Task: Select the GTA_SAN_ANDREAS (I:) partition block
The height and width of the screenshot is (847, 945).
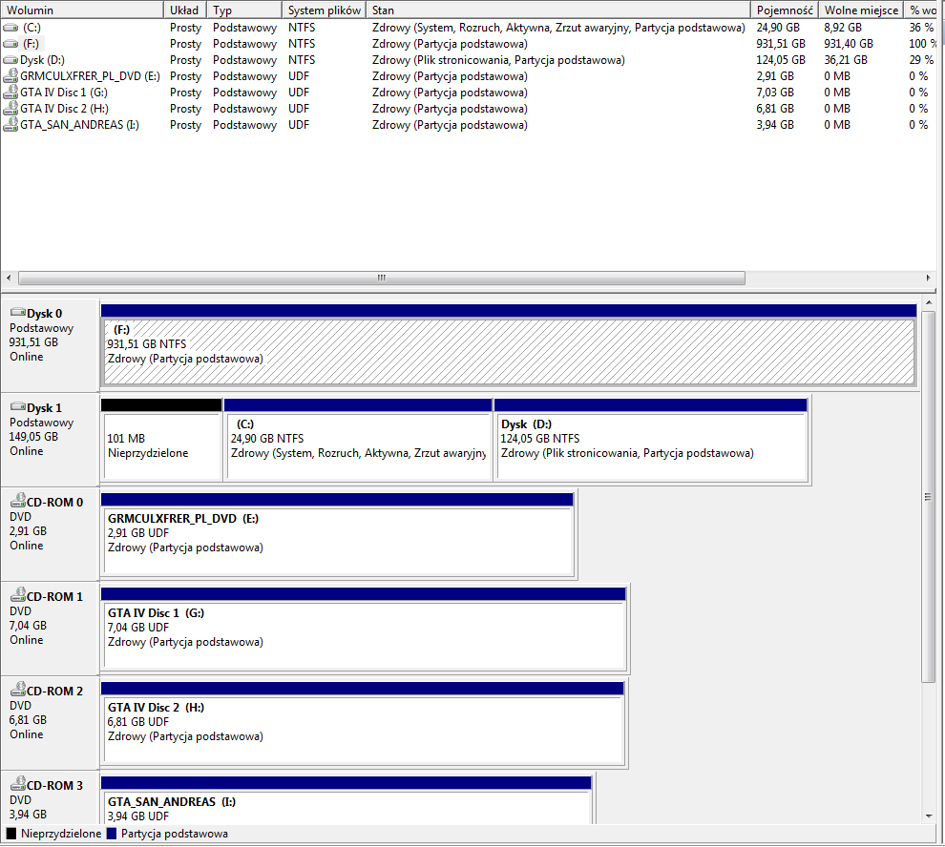Action: click(x=346, y=800)
